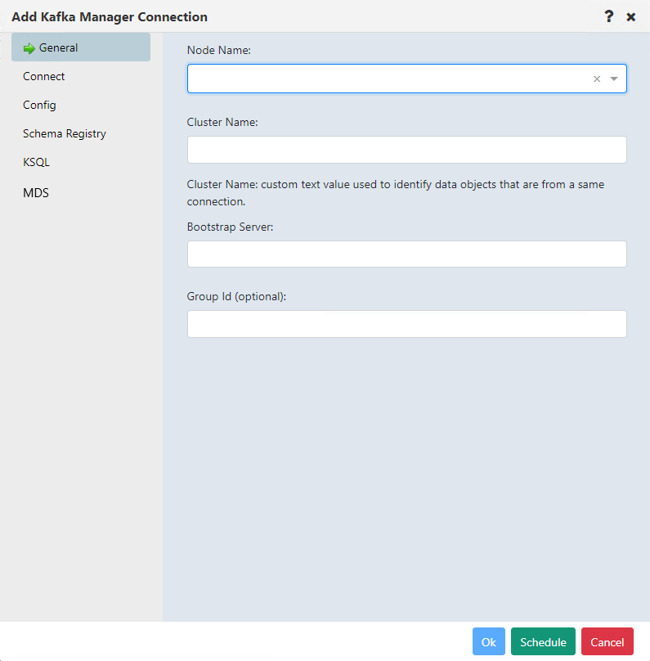Click the dialog title Add Kafka Manager Connection
The image size is (650, 661).
110,17
